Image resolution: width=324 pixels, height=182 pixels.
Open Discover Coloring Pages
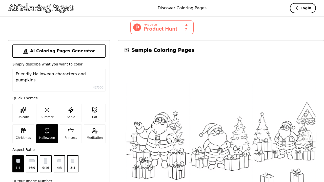coord(182,8)
